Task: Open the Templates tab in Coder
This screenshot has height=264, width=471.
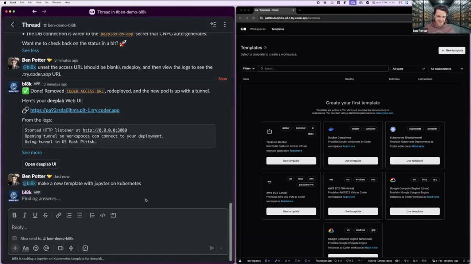Action: 278,29
